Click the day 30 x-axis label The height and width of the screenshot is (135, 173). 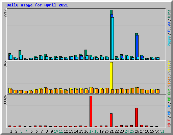click(x=157, y=131)
